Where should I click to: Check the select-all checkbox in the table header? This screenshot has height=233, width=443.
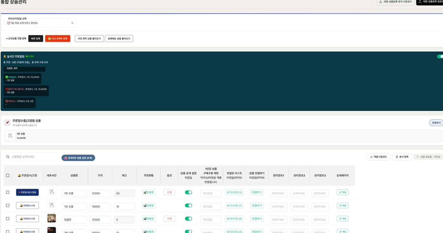[x=8, y=175]
